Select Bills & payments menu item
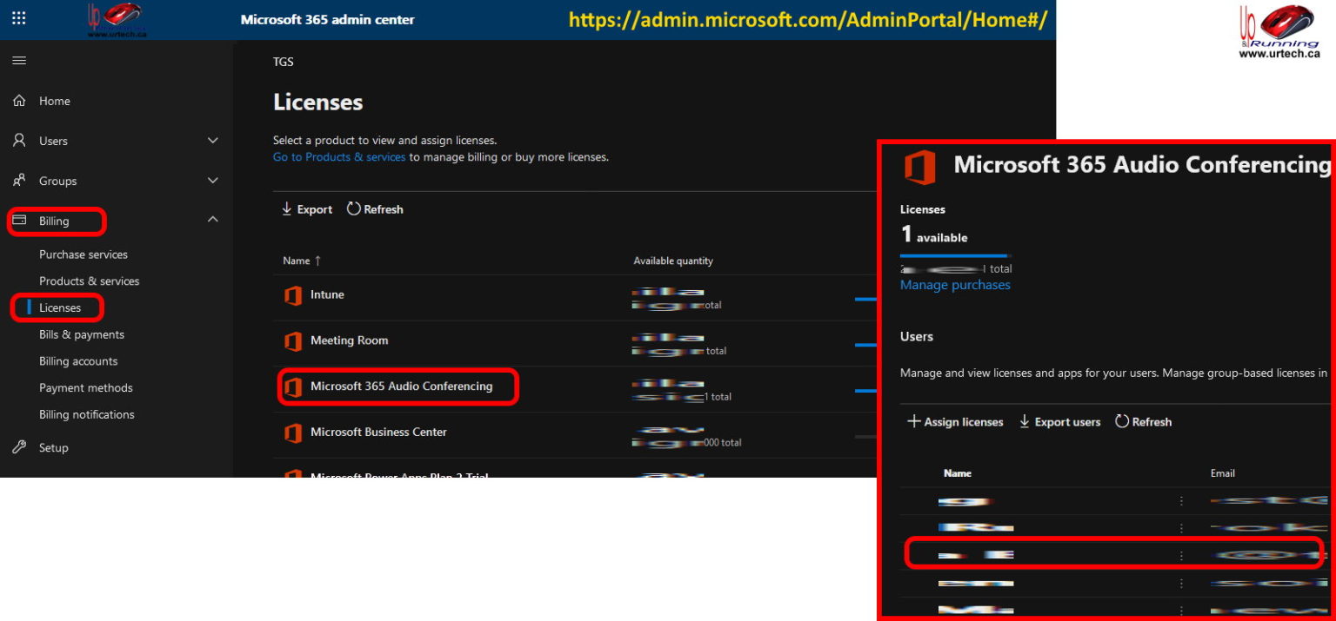Screen dimensions: 1336x621 (x=82, y=334)
